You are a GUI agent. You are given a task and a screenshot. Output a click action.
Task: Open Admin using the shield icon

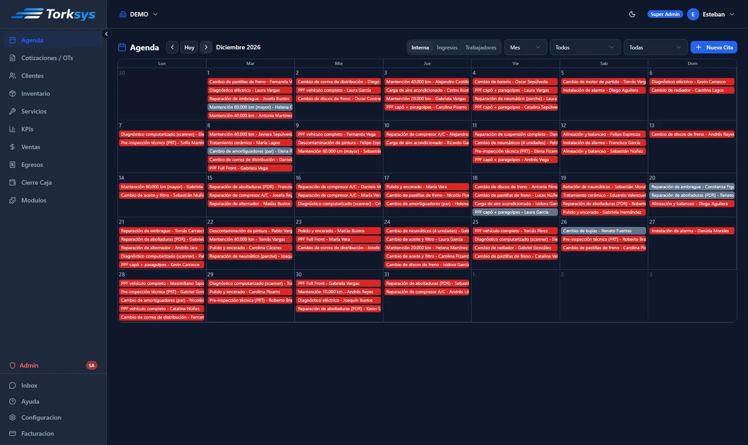tap(12, 365)
